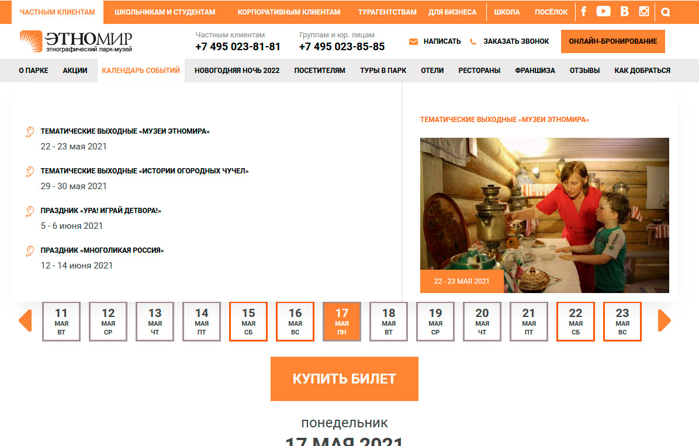Click the envelope icon beside НАПИСАТЬ

(413, 41)
